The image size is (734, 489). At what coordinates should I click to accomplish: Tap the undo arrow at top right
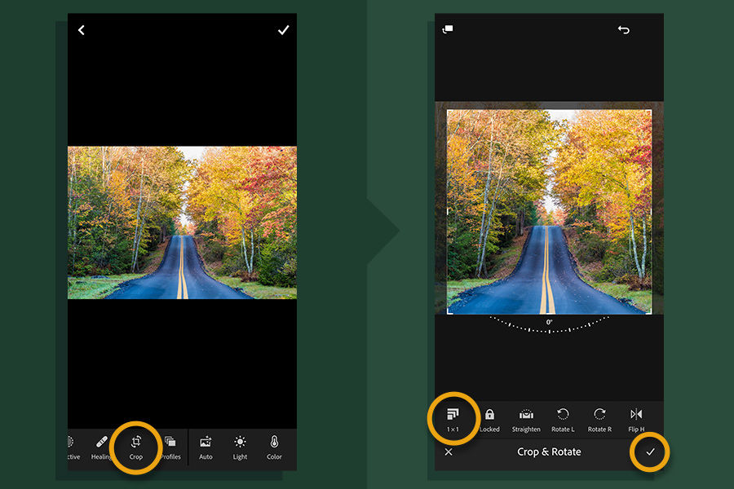point(624,29)
